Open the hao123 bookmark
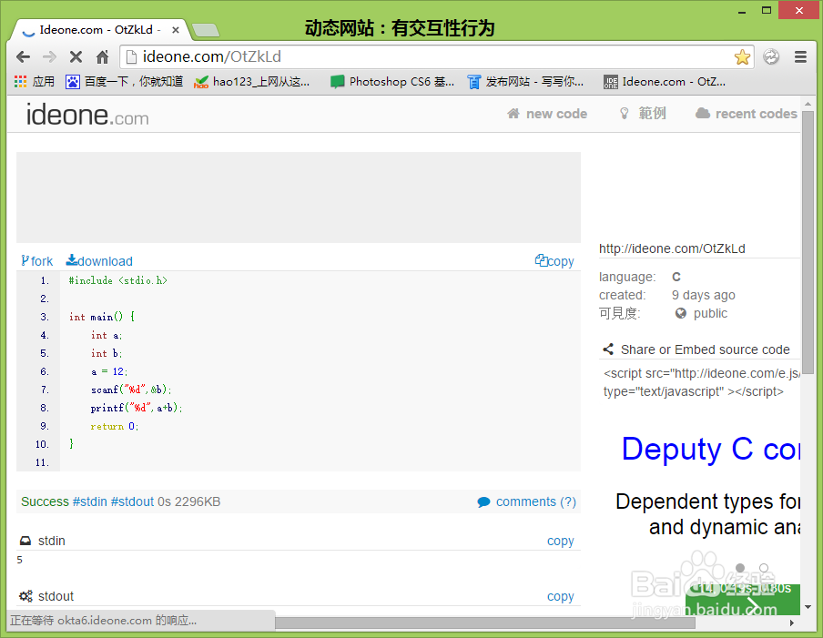Image resolution: width=823 pixels, height=638 pixels. tap(252, 81)
